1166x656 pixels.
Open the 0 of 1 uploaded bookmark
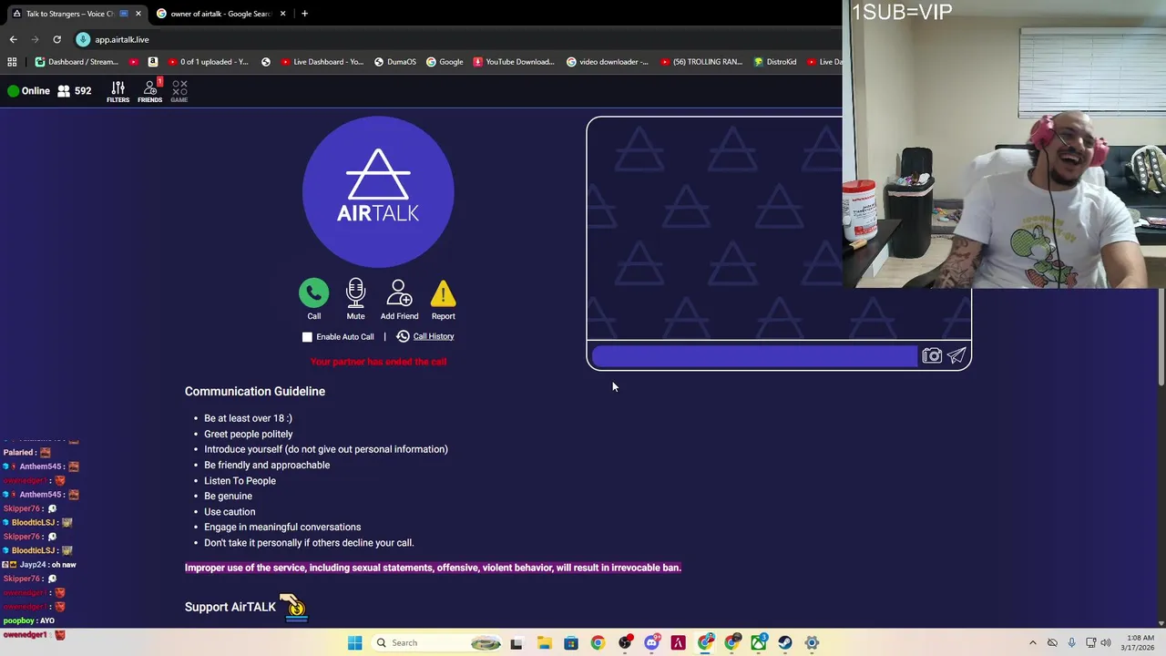pos(208,62)
